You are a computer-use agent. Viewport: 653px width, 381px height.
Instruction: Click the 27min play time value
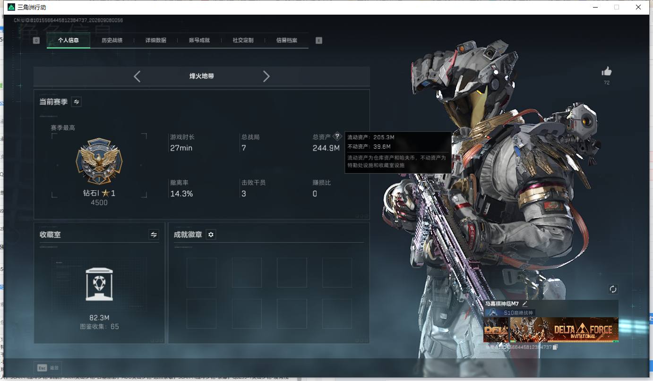click(x=181, y=148)
